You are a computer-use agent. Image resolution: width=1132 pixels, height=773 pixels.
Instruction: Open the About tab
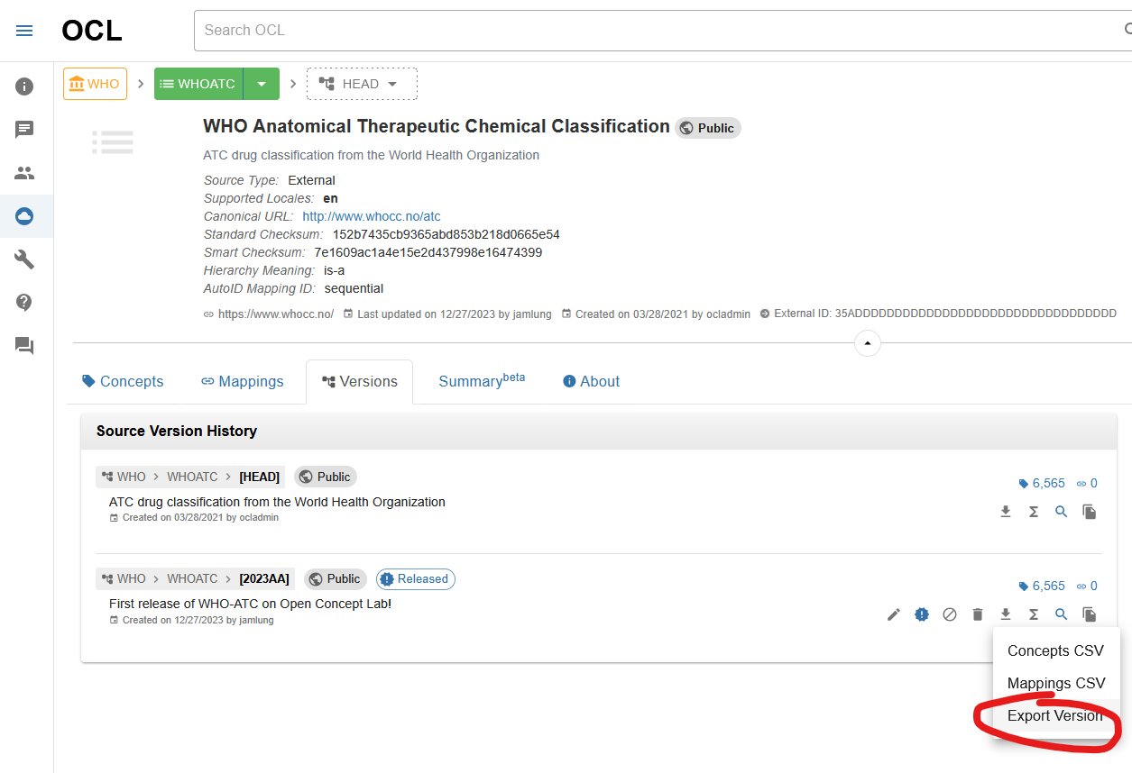tap(591, 382)
